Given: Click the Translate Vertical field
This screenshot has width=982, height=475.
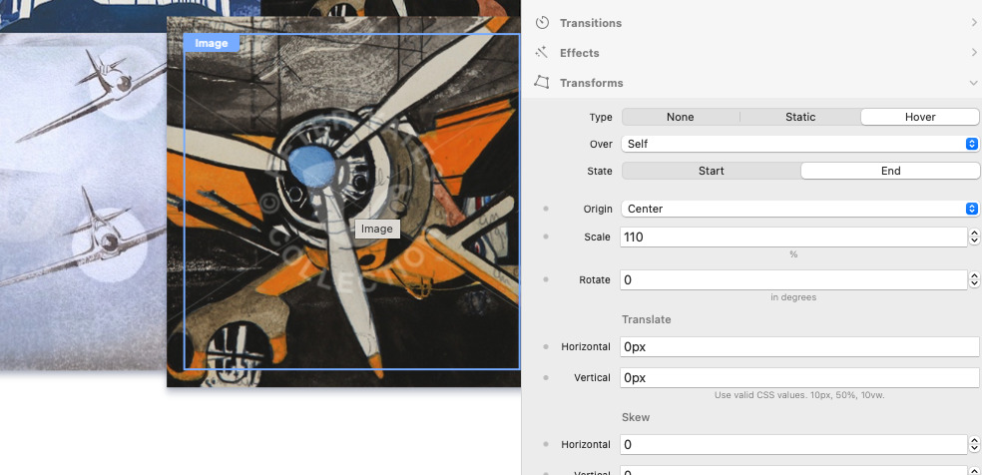Looking at the screenshot, I should tap(799, 378).
